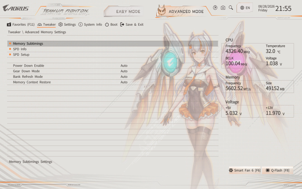Click the BCLK 100.04 MHz value

click(x=236, y=64)
